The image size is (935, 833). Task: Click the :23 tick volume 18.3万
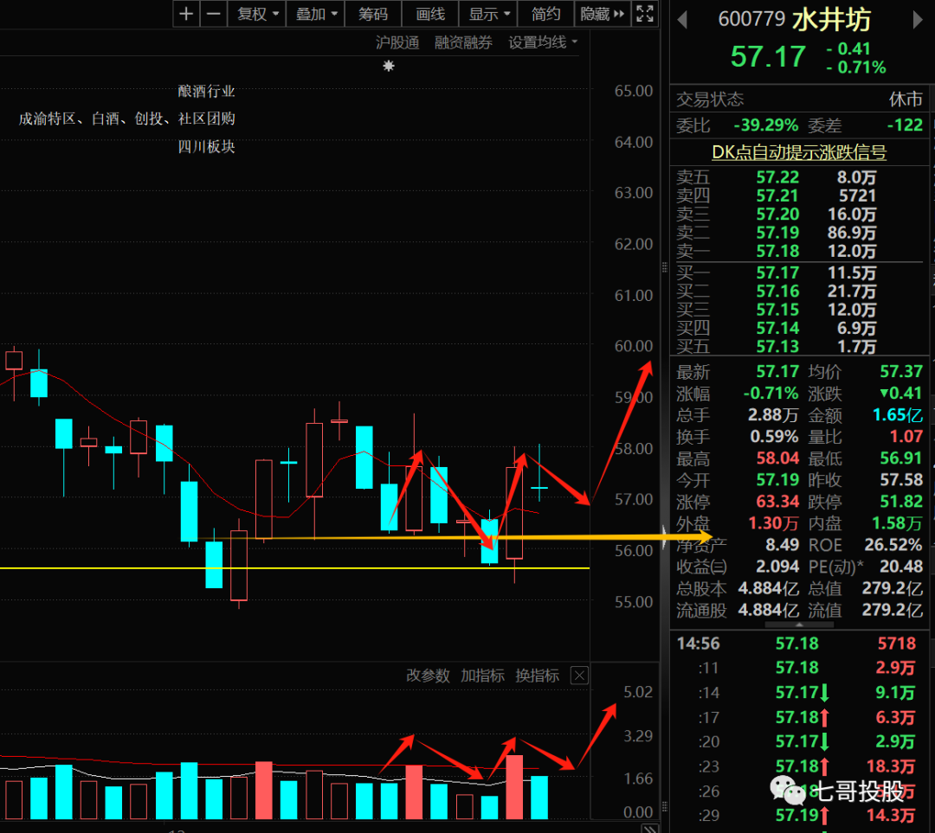[891, 766]
